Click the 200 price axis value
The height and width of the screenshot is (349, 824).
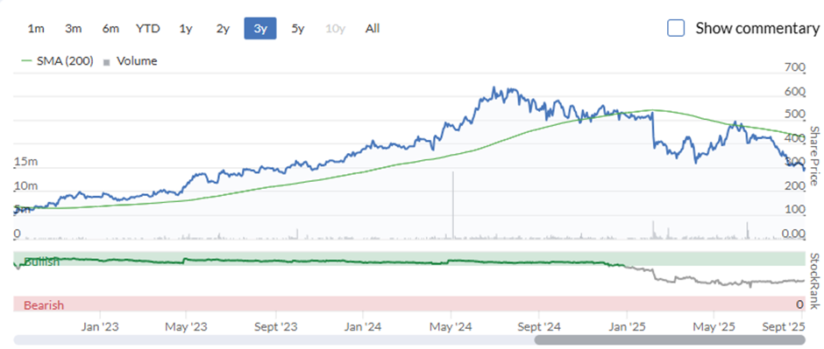(x=794, y=186)
